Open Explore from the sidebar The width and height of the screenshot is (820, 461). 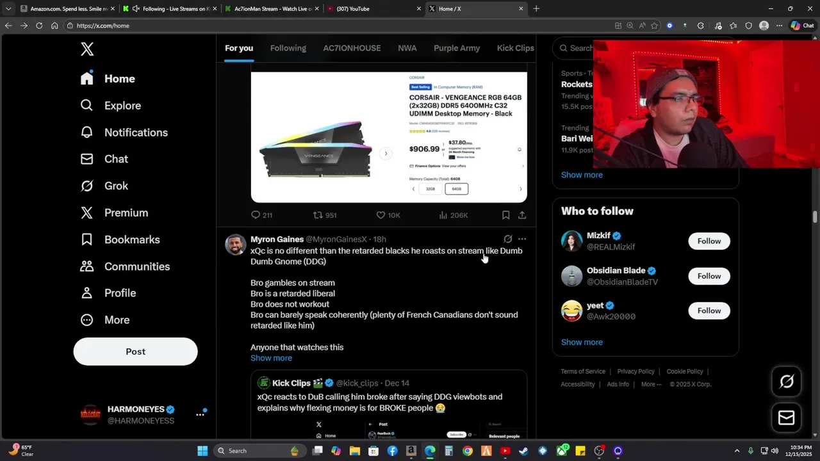tap(110, 106)
